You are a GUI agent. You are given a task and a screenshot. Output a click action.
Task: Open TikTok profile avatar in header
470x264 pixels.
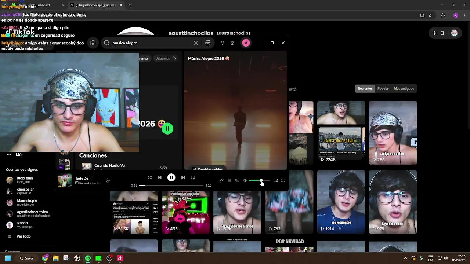454,33
